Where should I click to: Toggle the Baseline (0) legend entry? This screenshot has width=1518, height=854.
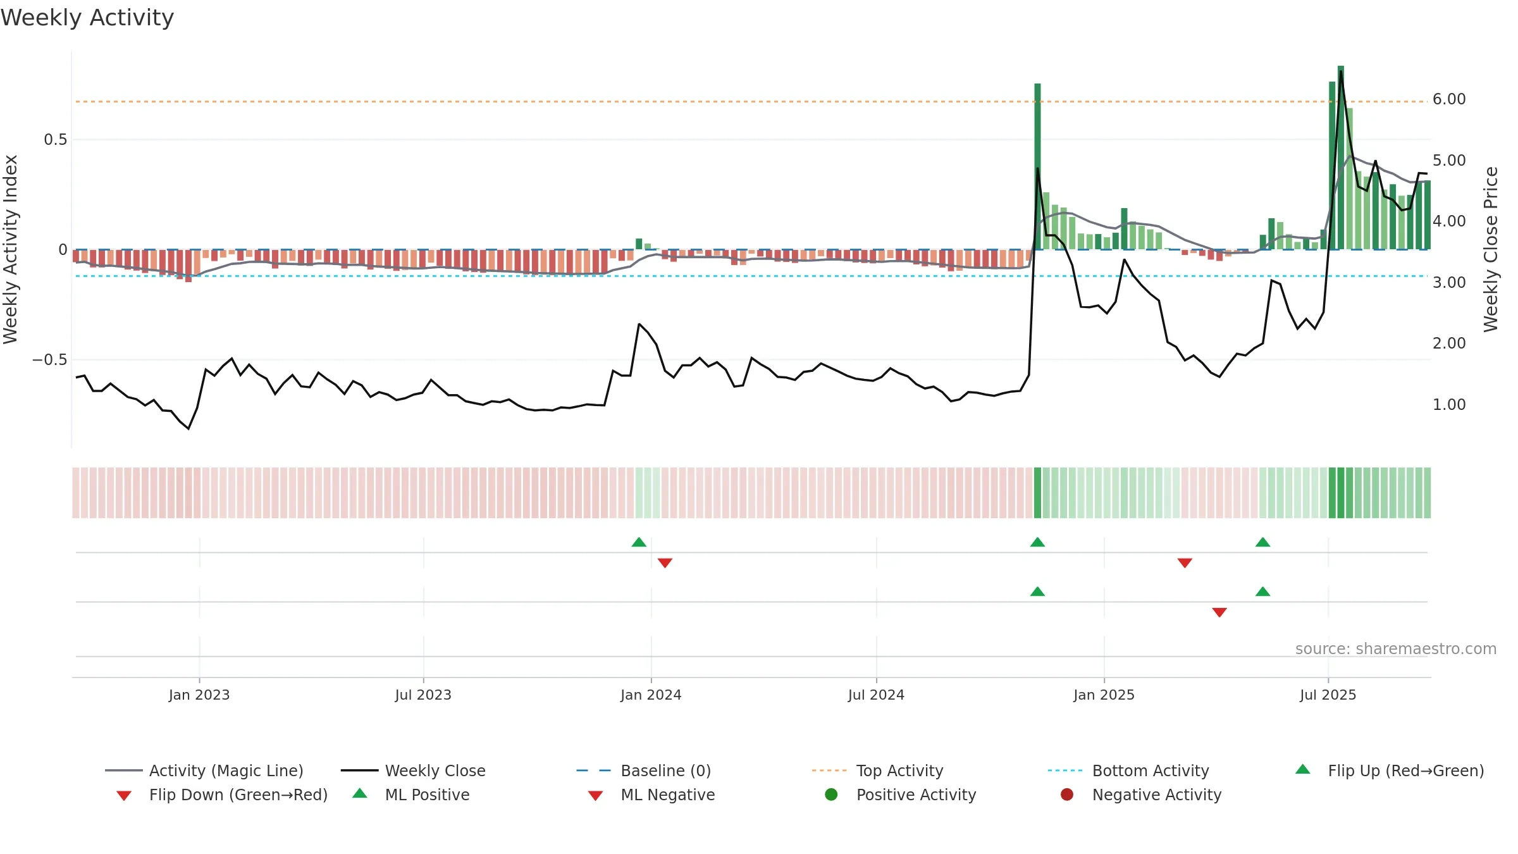tap(644, 770)
